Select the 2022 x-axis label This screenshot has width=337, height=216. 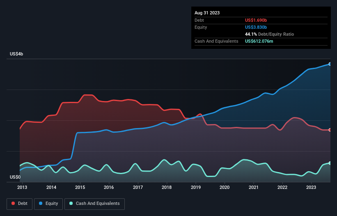(x=282, y=187)
